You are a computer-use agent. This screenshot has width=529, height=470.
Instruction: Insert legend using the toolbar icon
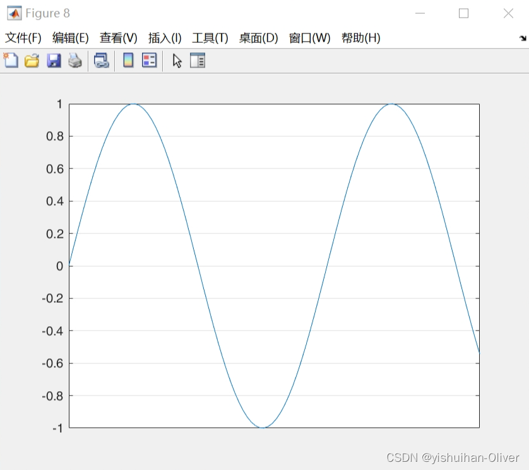pos(150,61)
